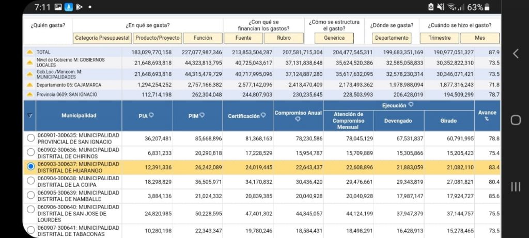
Task: Tap the Android back navigation arrow
Action: (x=515, y=53)
